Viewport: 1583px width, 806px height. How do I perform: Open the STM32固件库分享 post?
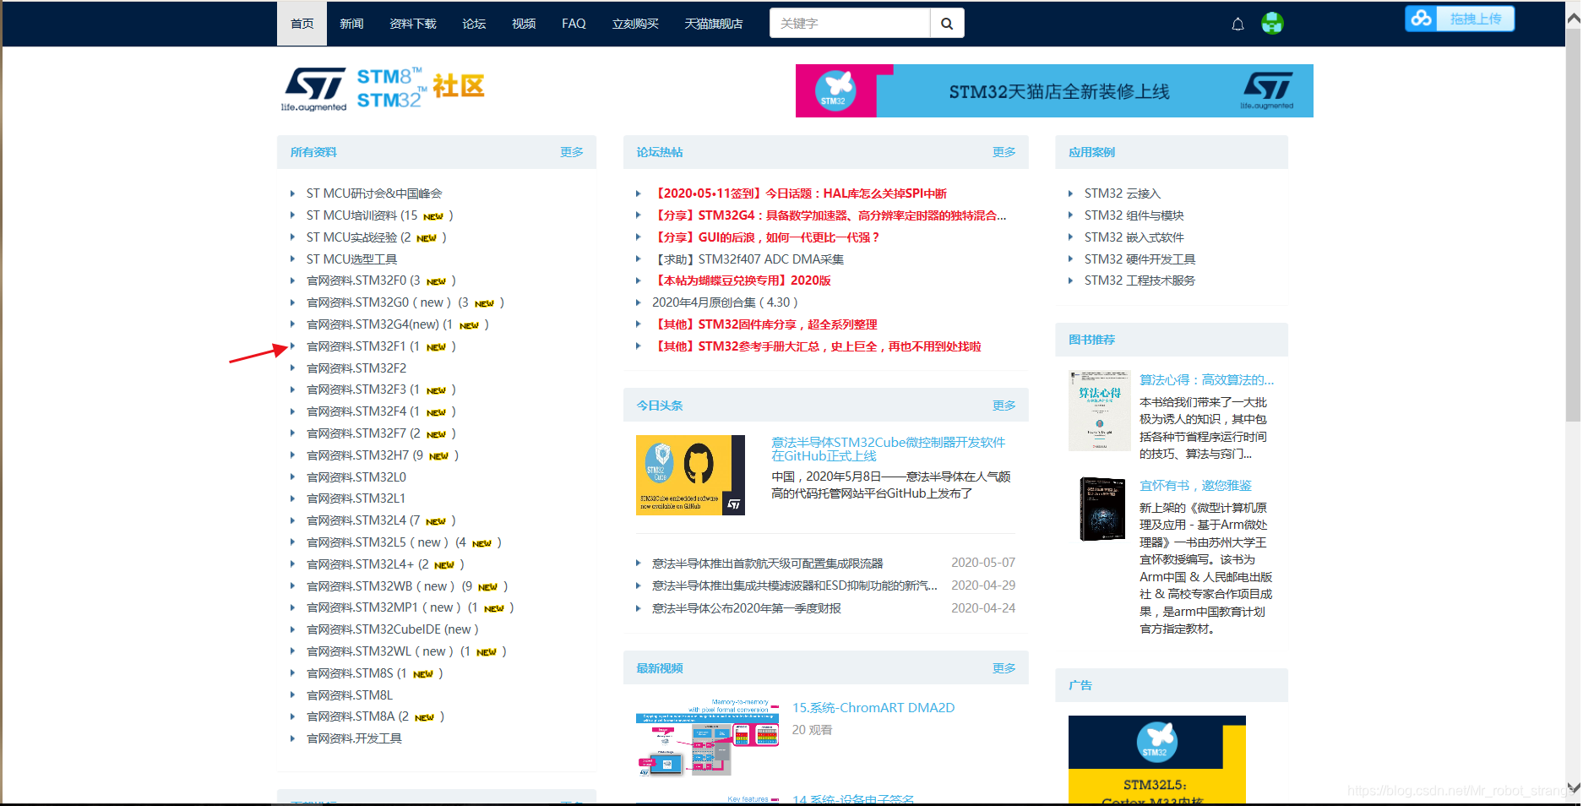[765, 324]
